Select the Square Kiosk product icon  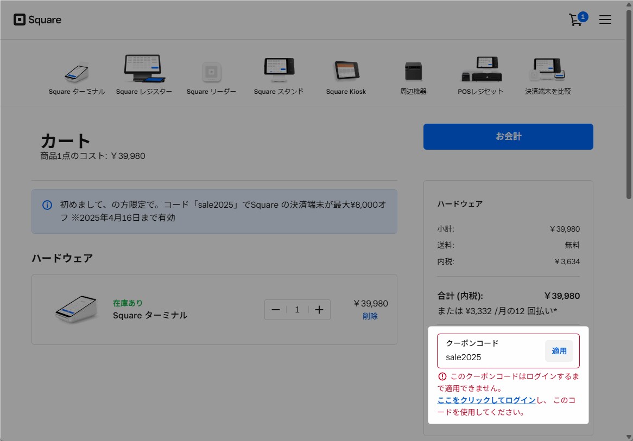(x=346, y=70)
